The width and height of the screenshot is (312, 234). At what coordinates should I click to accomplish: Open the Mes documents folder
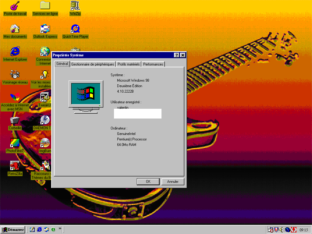click(15, 29)
